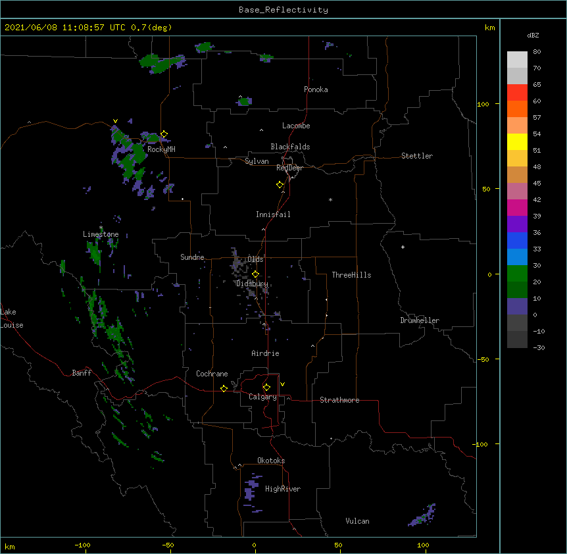Image resolution: width=567 pixels, height=554 pixels.
Task: Click the RockyMH label
Action: [161, 149]
